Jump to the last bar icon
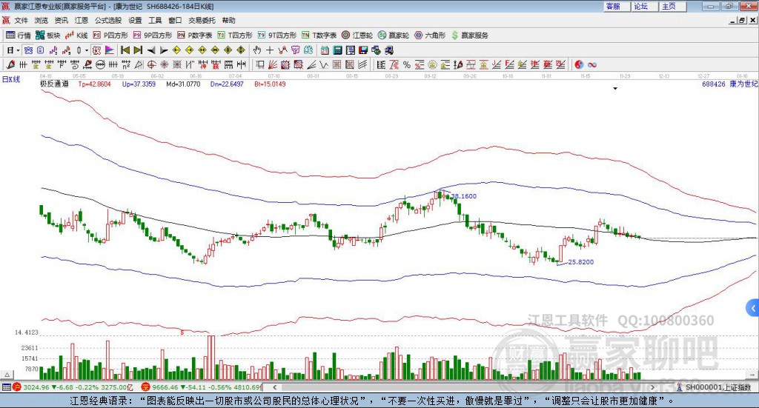 click(x=138, y=50)
